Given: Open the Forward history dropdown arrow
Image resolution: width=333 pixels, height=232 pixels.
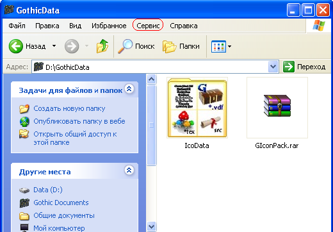Looking at the screenshot, I should tap(86, 46).
